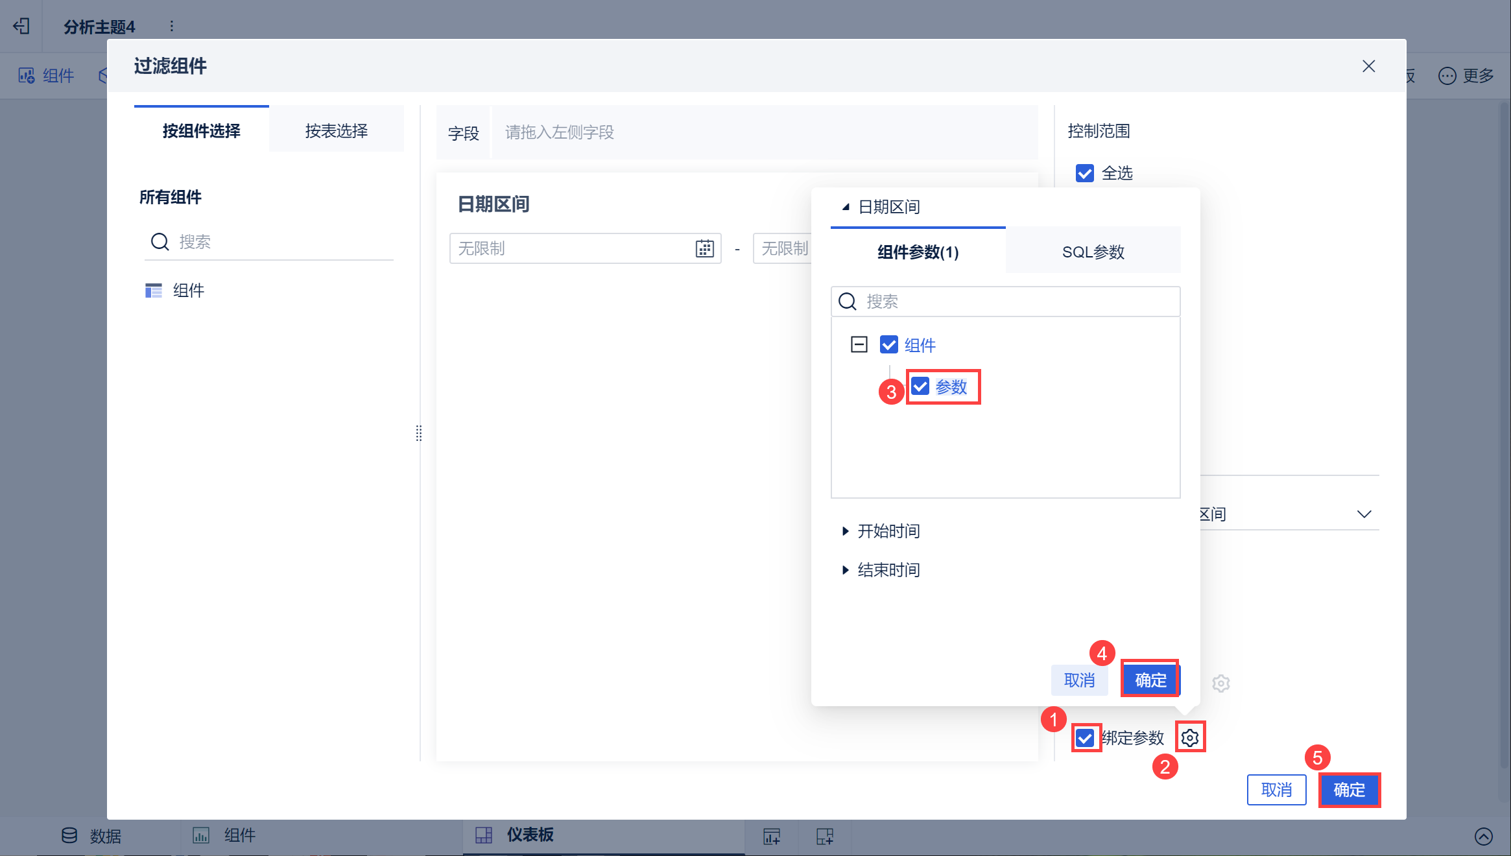The image size is (1511, 856).
Task: Click the add-component icon in the bottom bar
Action: pyautogui.click(x=772, y=836)
